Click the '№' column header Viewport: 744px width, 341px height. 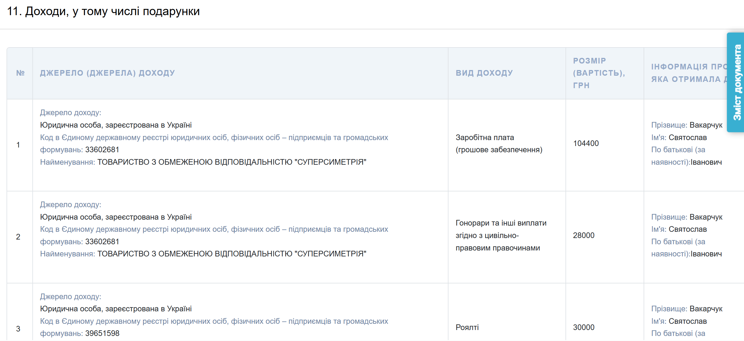coord(20,73)
